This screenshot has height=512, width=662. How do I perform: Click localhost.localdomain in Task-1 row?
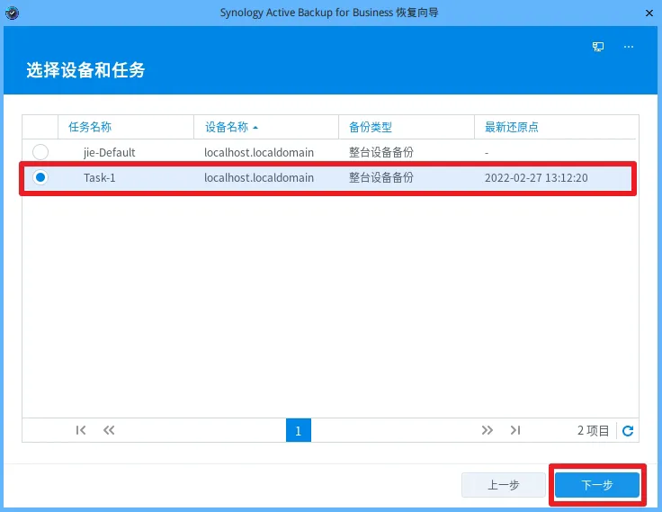click(x=259, y=178)
